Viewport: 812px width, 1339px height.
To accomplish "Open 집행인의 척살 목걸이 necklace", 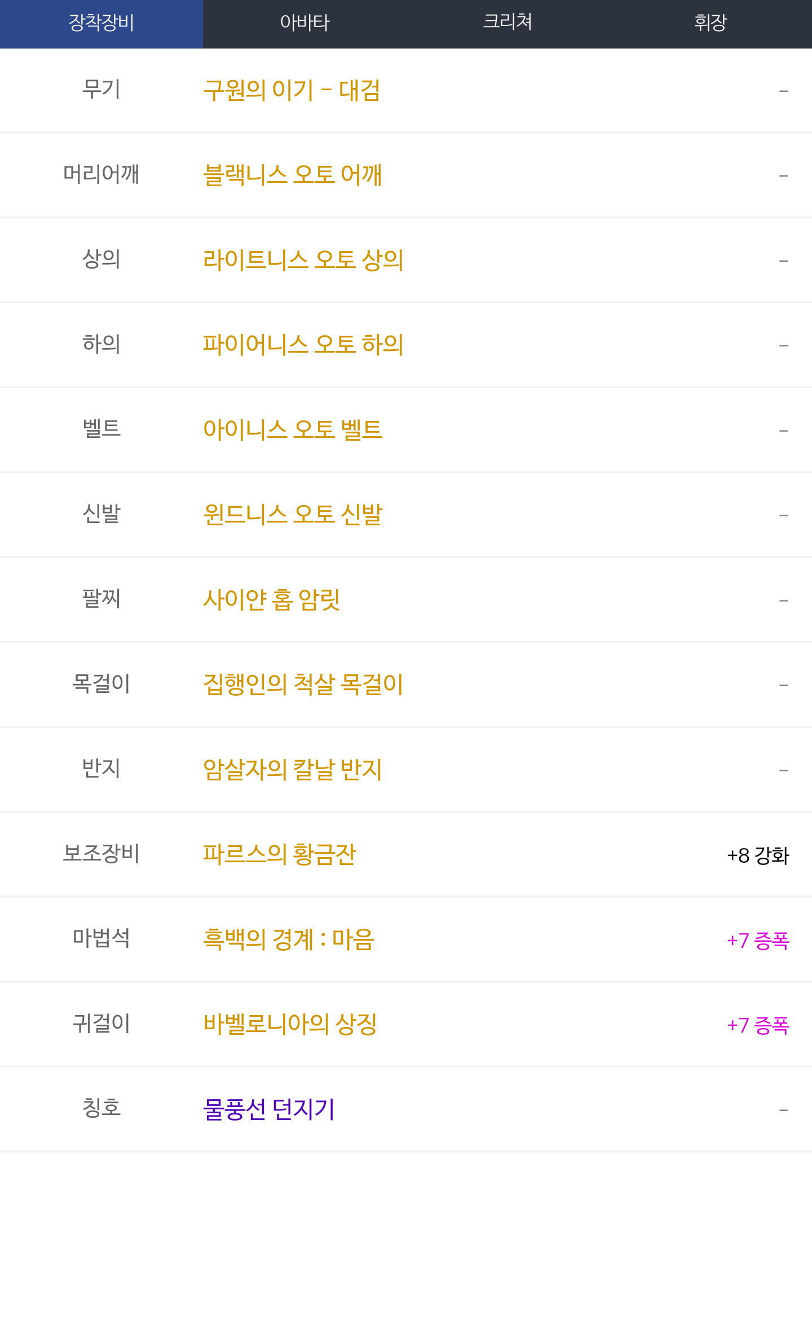I will pos(303,684).
